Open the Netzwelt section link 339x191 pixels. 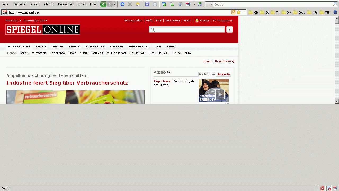pyautogui.click(x=97, y=53)
